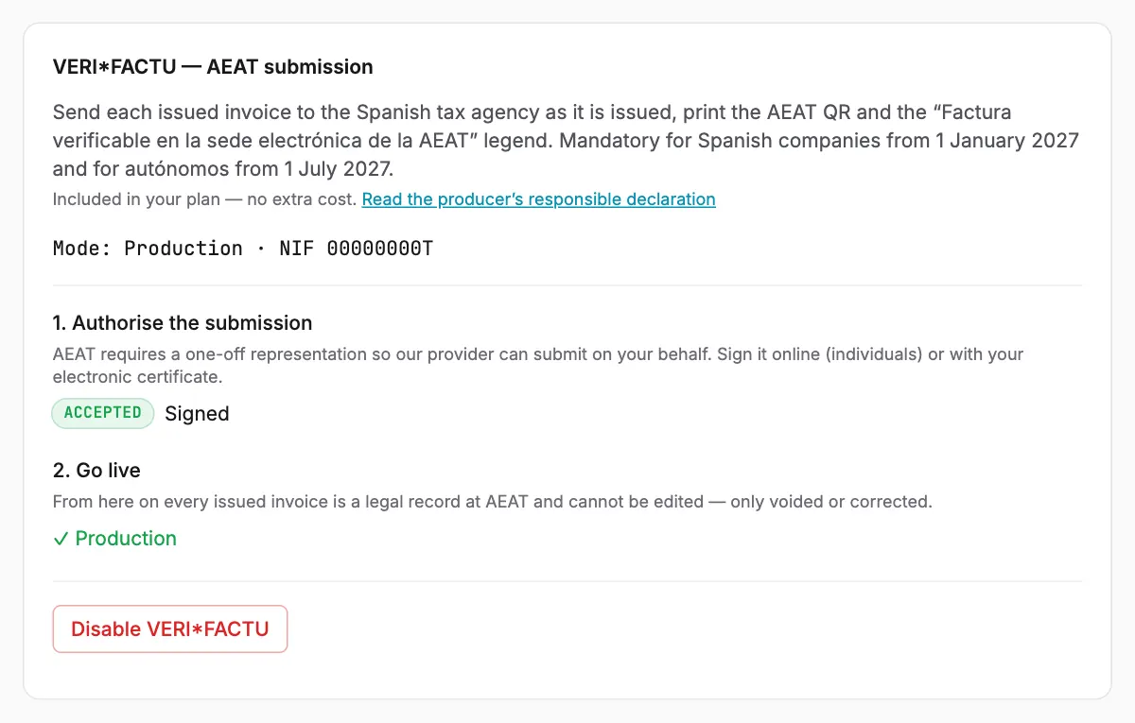Click the Signed label next to ACCEPTED

coord(197,414)
